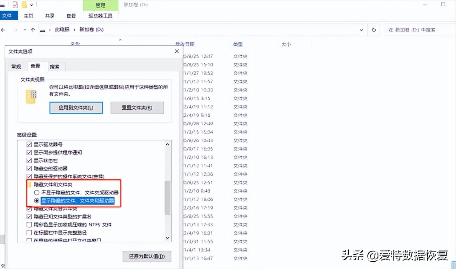
Task: Open the address bar dropdown arrow
Action: click(x=362, y=30)
